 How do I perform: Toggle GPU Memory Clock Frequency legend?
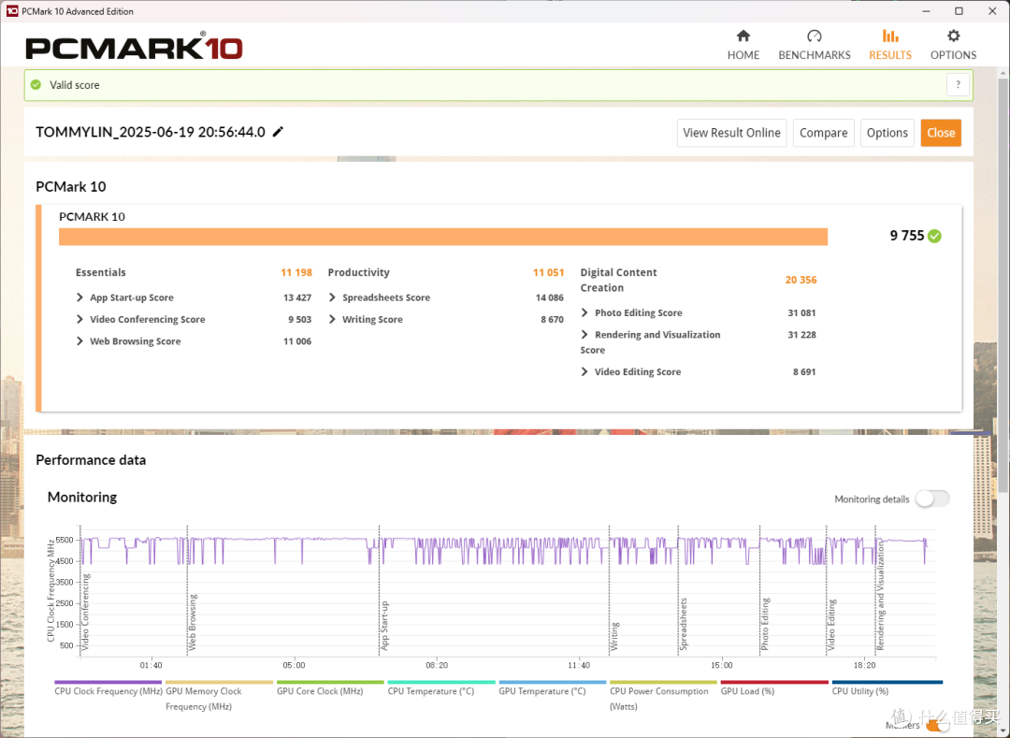[x=219, y=696]
